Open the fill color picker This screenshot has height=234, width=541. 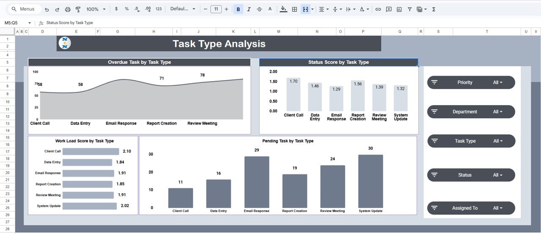(284, 9)
